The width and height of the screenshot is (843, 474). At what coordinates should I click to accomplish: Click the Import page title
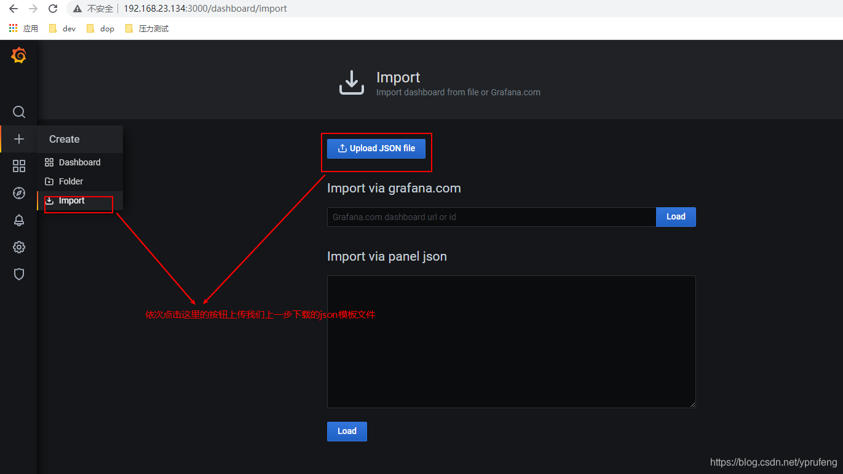[398, 77]
